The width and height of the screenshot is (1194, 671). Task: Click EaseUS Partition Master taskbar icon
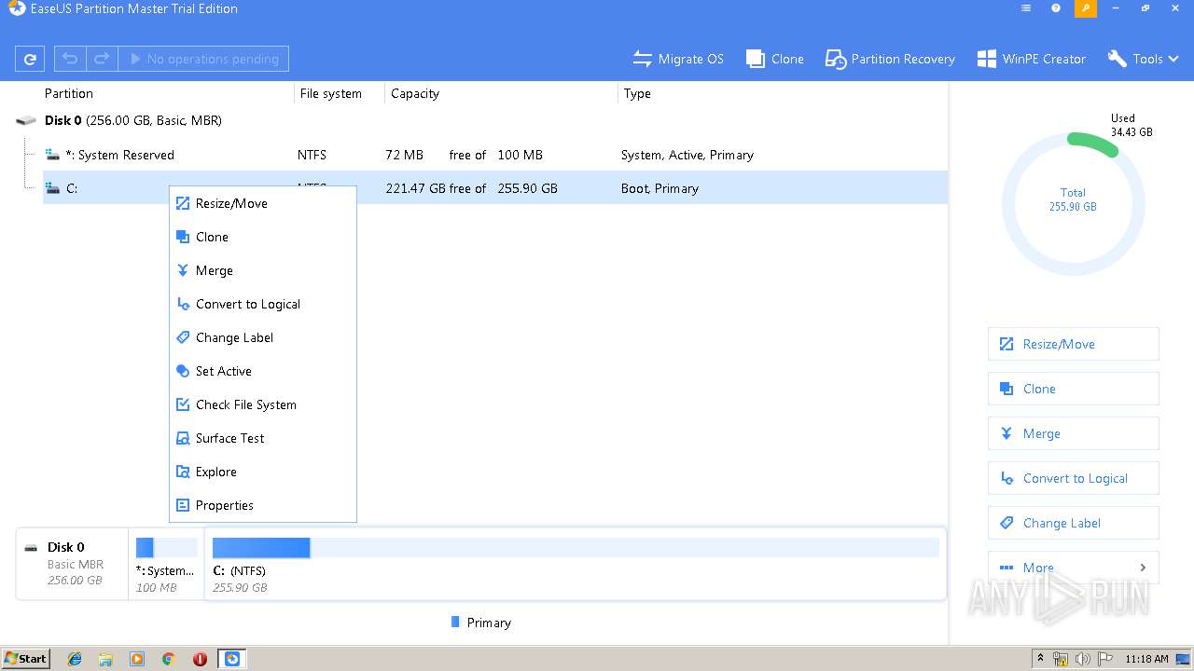click(x=232, y=659)
